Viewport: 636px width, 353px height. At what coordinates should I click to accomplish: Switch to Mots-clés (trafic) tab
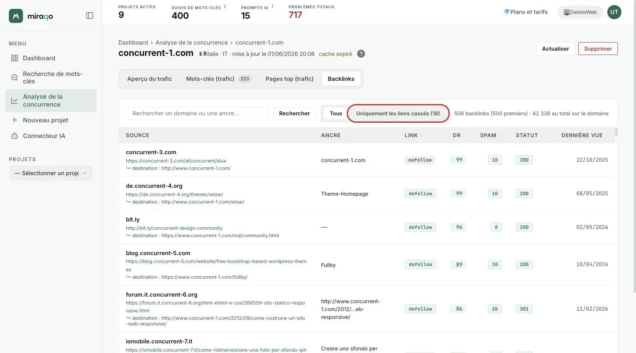(x=219, y=79)
